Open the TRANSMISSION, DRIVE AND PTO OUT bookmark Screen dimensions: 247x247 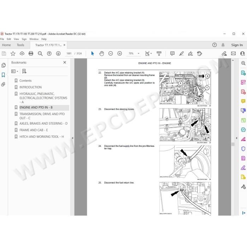pyautogui.click(x=42, y=116)
